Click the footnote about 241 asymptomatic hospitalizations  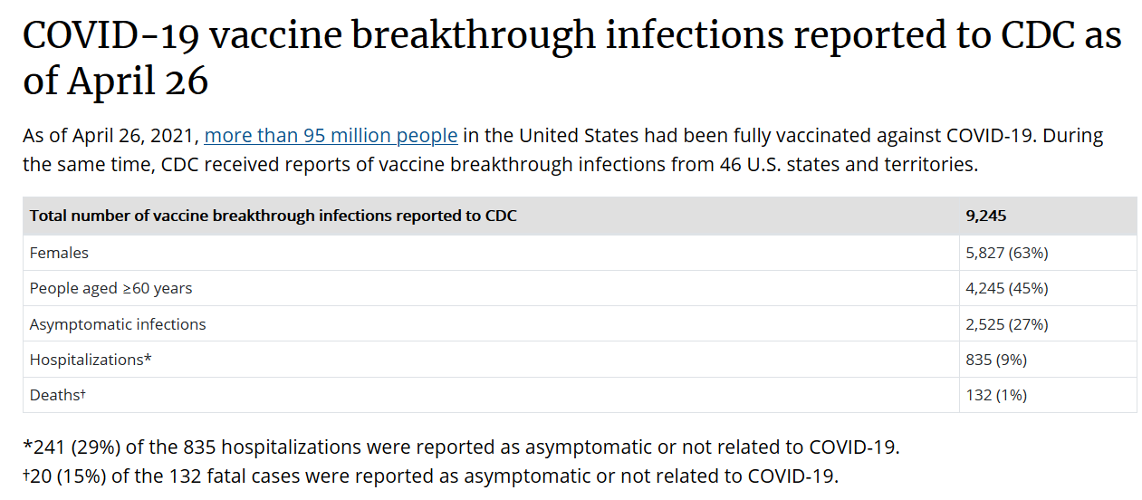(461, 447)
